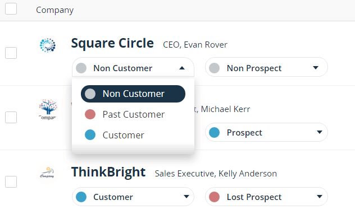Open the Square Circle company name
Viewport: 355px width, 214px height.
point(112,43)
